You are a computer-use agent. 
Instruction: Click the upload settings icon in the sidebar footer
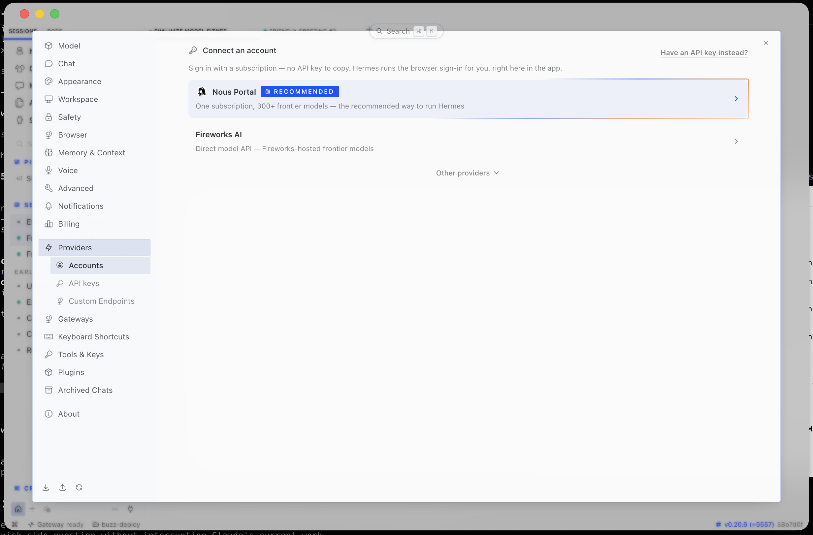(x=62, y=488)
